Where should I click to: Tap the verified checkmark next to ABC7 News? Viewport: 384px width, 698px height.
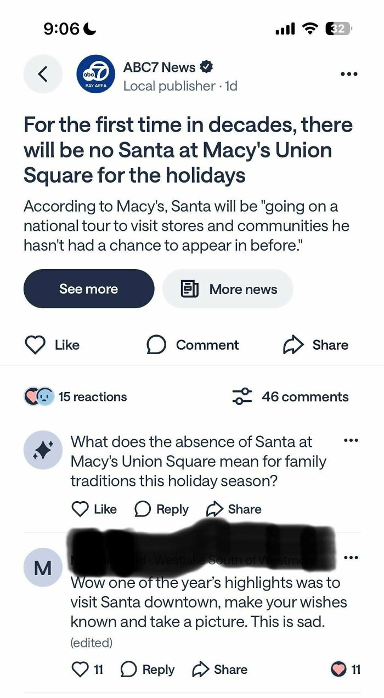pyautogui.click(x=206, y=66)
